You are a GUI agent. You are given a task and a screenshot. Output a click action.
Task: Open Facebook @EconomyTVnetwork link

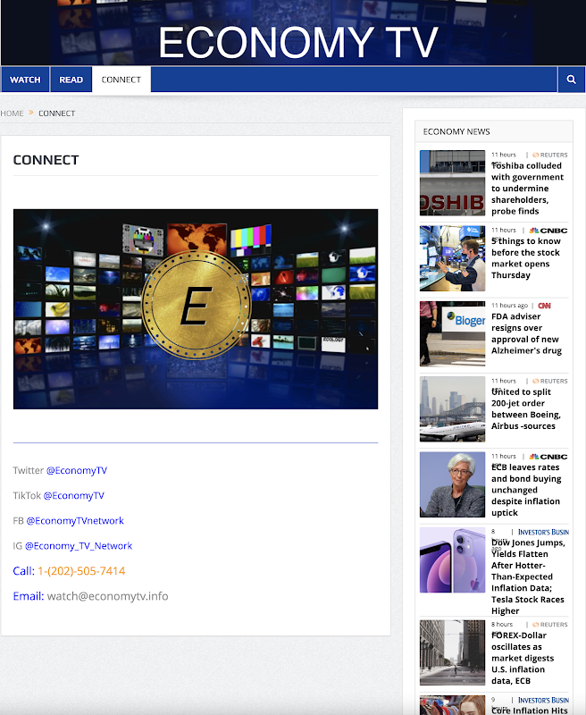(x=75, y=520)
